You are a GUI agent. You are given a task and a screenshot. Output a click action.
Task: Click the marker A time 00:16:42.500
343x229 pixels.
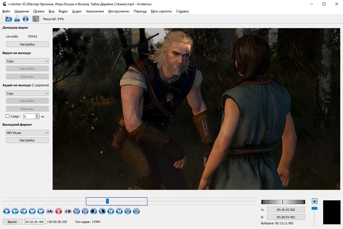point(286,210)
